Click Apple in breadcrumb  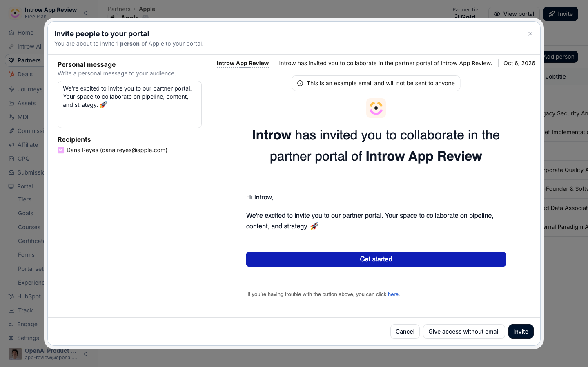[147, 9]
